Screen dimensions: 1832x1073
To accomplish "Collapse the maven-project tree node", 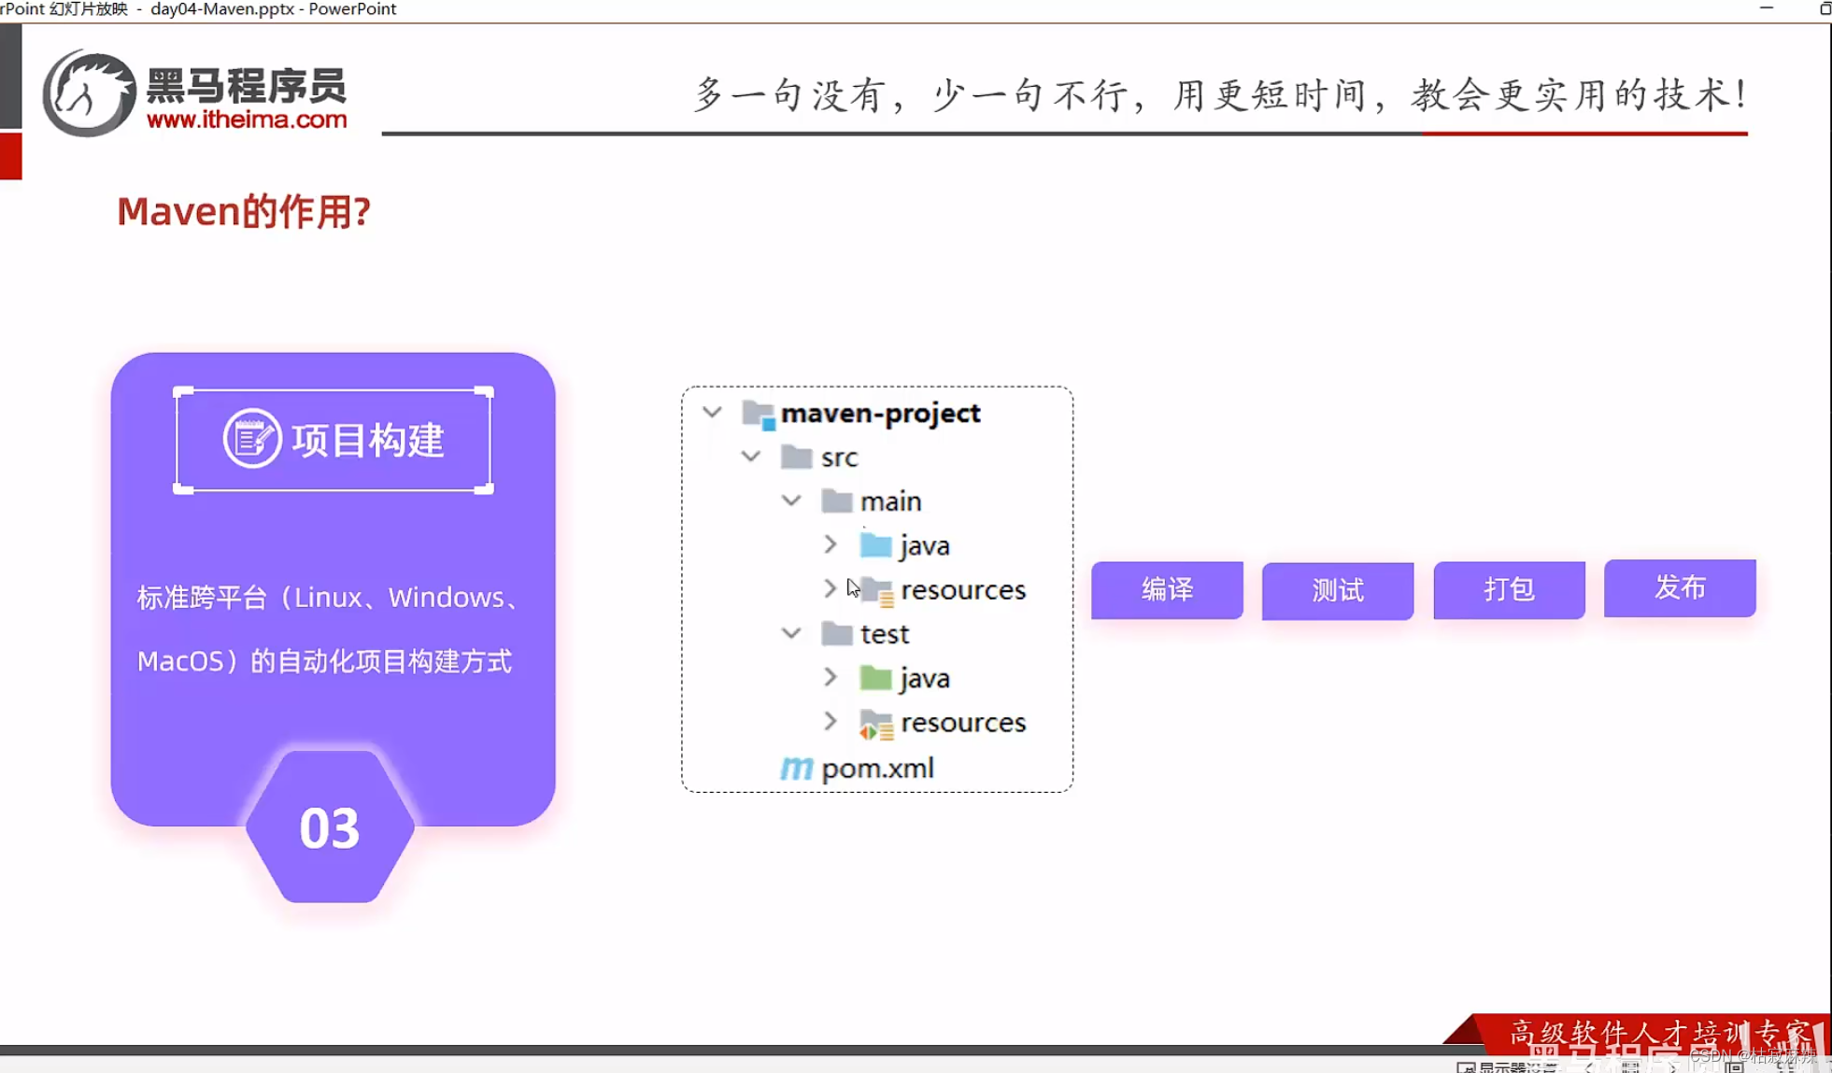I will pos(712,412).
